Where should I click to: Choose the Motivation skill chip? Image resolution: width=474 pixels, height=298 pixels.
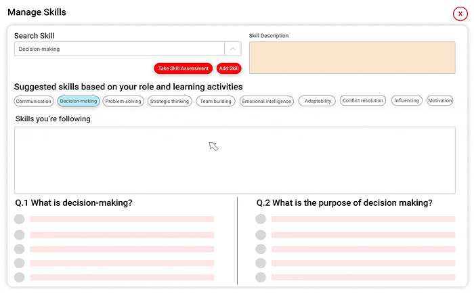(439, 101)
